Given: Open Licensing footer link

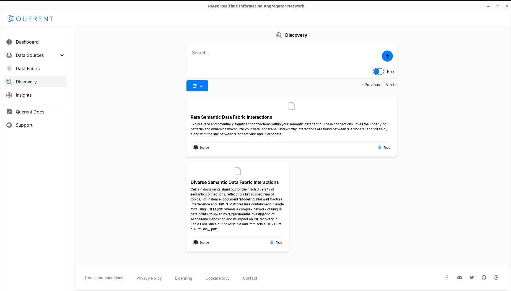Looking at the screenshot, I should pos(184,278).
